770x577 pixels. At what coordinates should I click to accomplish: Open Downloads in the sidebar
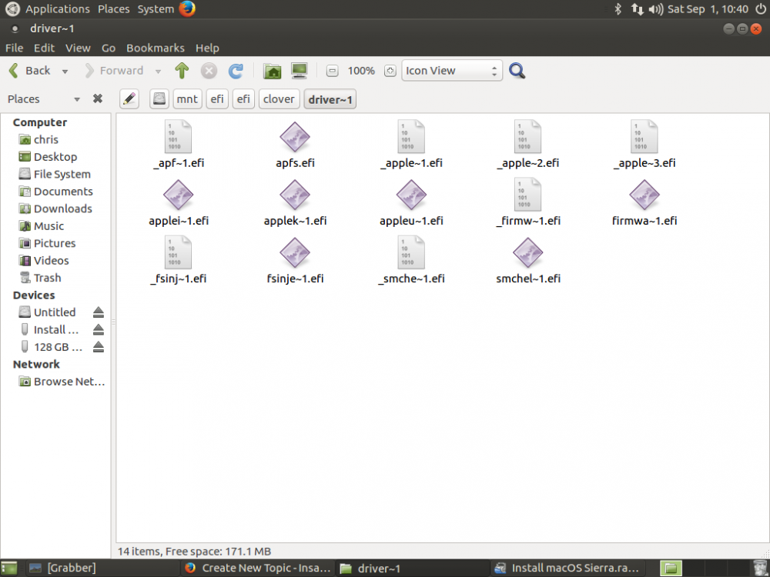[55, 208]
